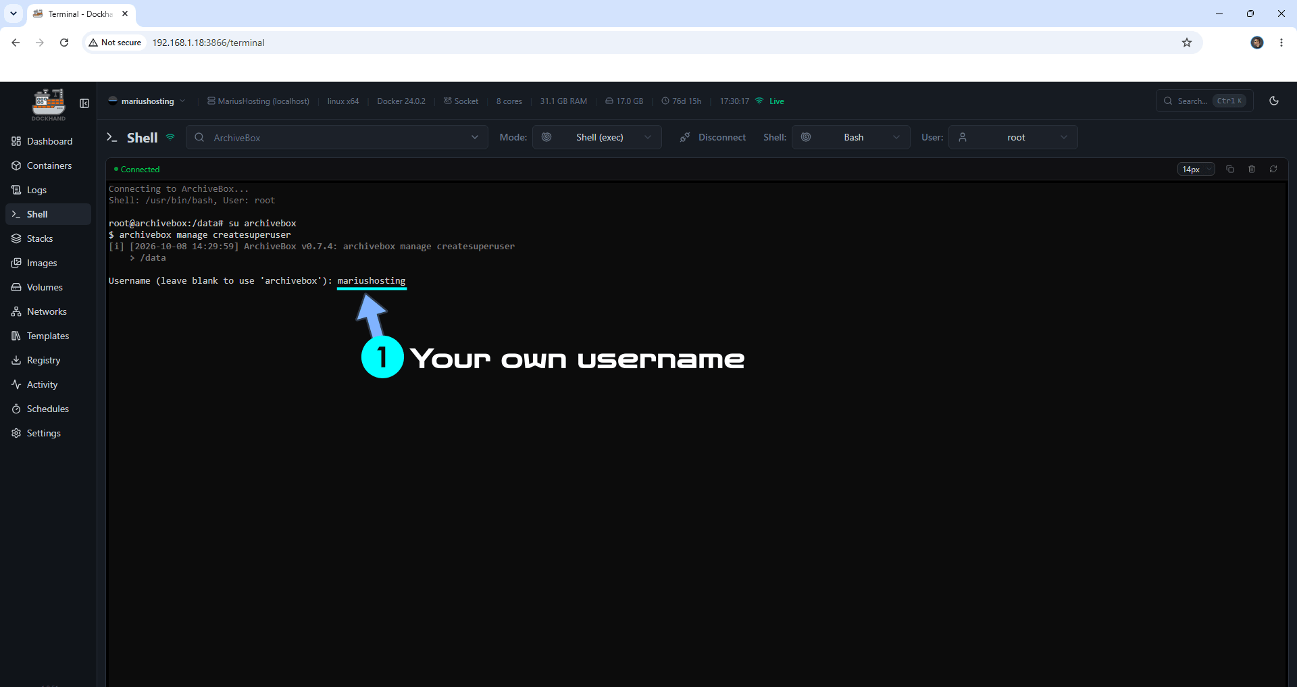This screenshot has height=687, width=1297.
Task: Open Settings in the sidebar
Action: pyautogui.click(x=48, y=433)
